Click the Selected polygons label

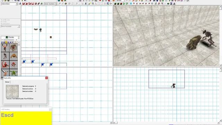[x=28, y=86]
